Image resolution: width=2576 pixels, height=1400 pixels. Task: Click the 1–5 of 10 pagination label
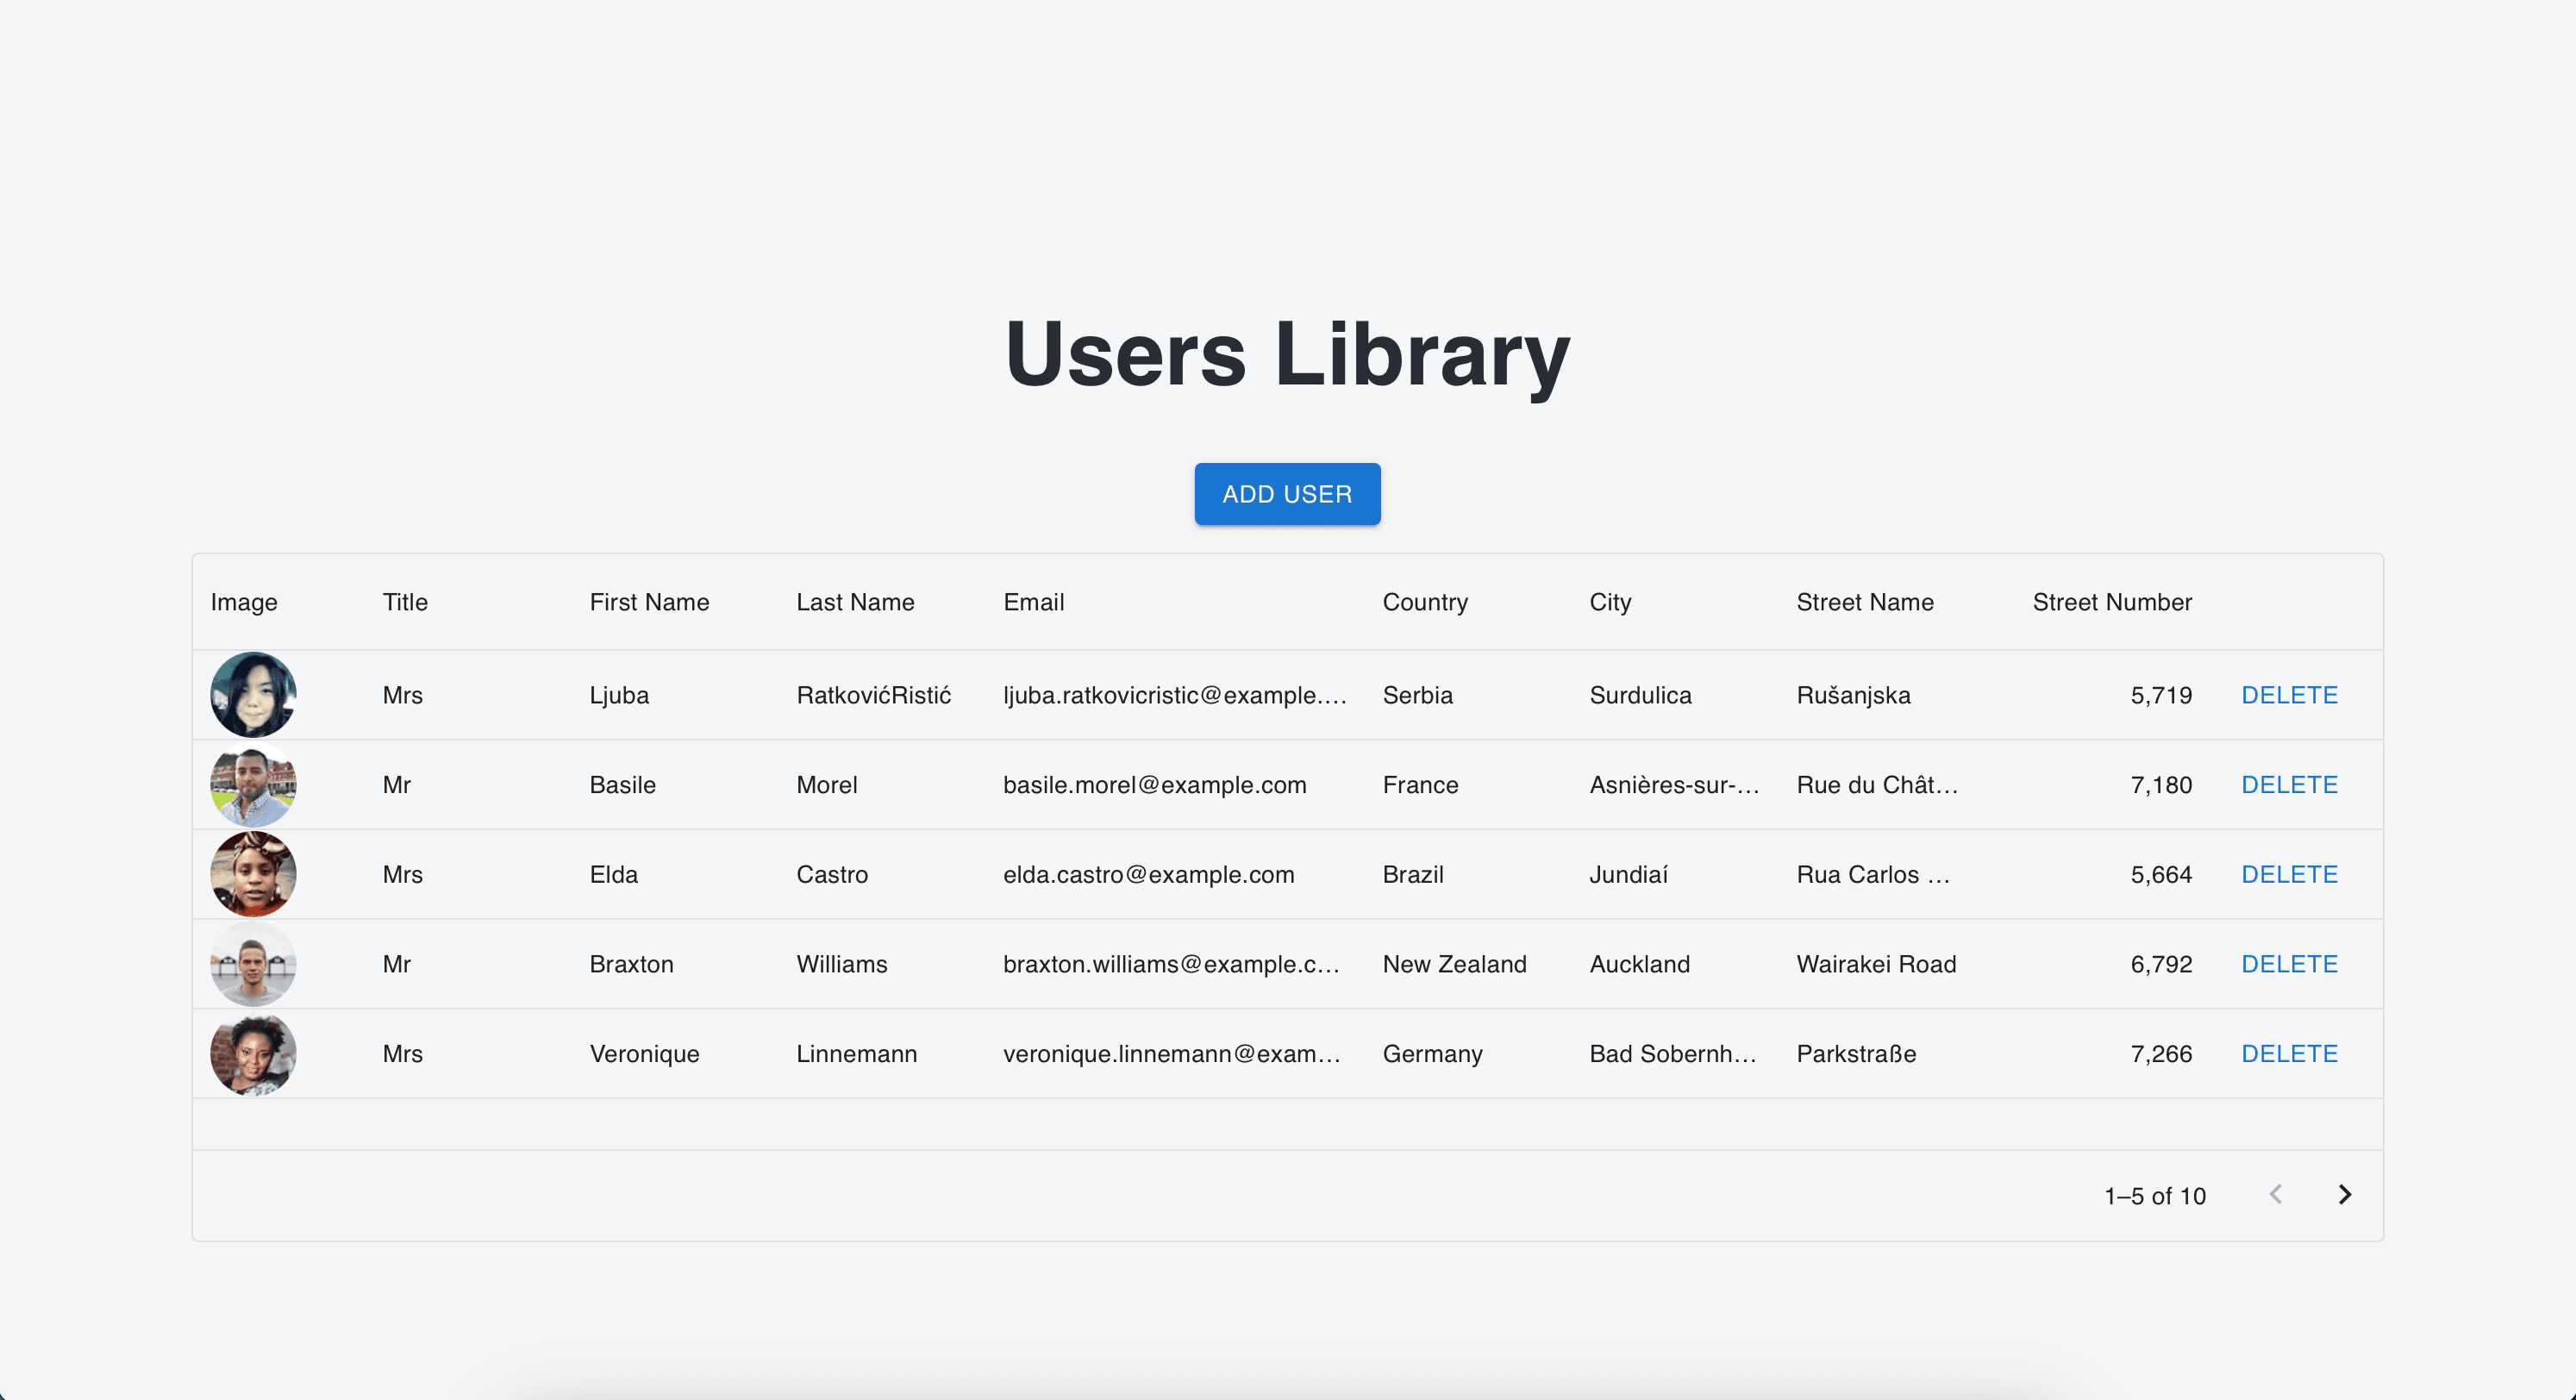click(2154, 1196)
